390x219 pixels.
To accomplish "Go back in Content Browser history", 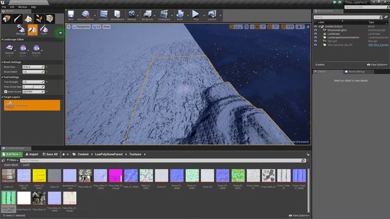I will [63, 154].
